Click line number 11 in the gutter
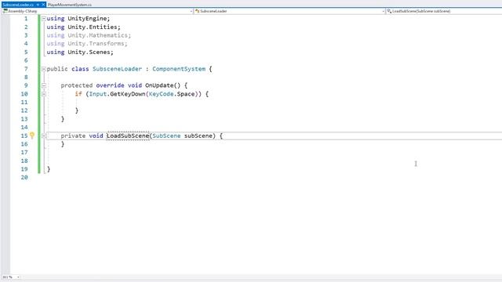 24,103
